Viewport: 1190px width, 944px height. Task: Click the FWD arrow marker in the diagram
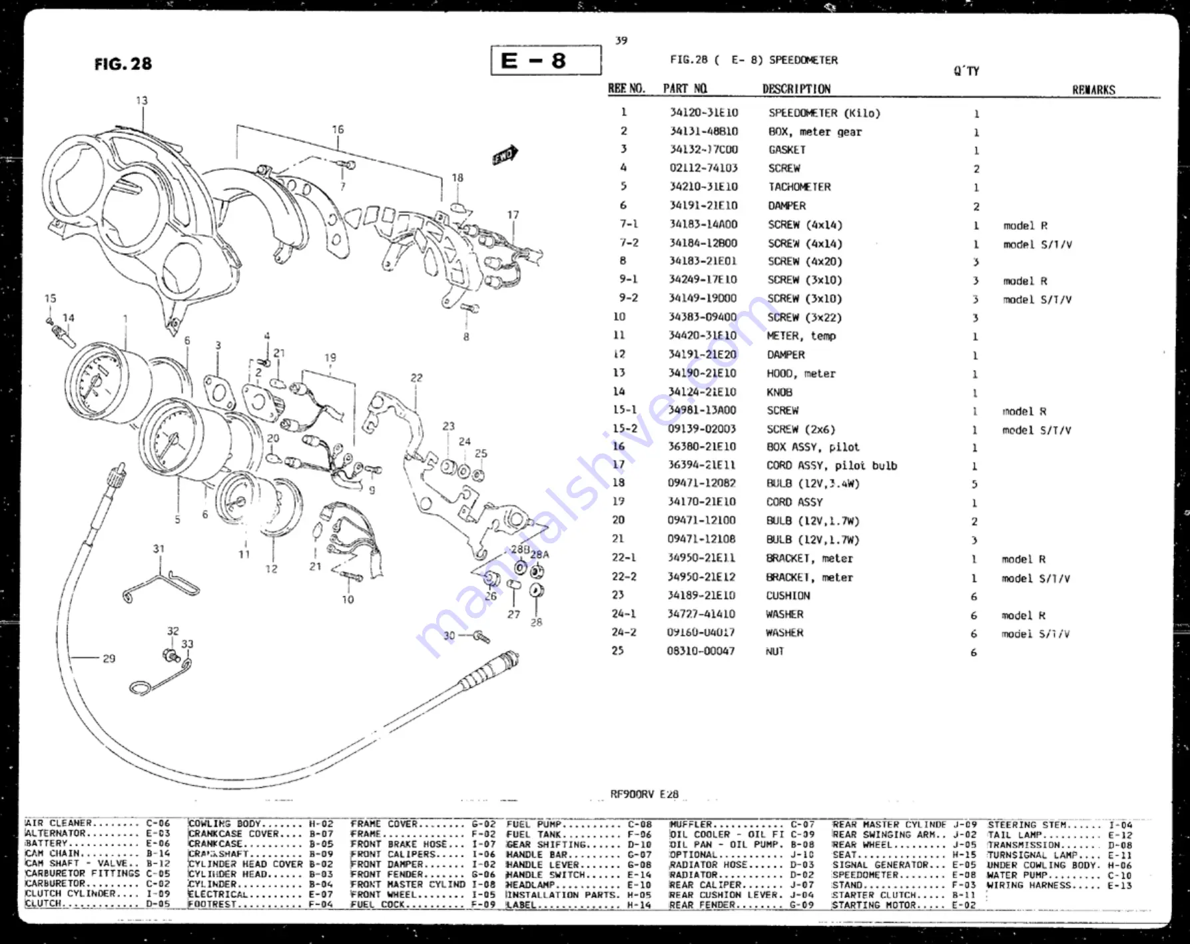tap(505, 155)
